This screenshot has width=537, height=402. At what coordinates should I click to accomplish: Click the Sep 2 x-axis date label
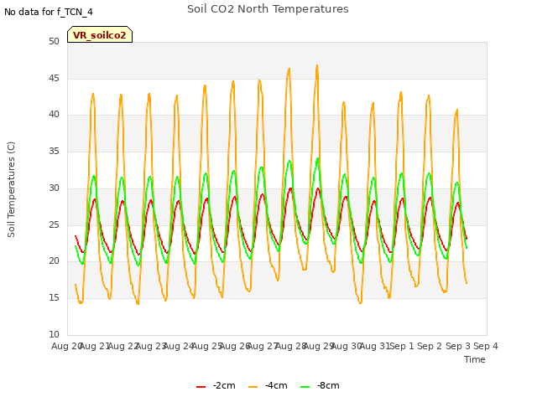(x=430, y=346)
